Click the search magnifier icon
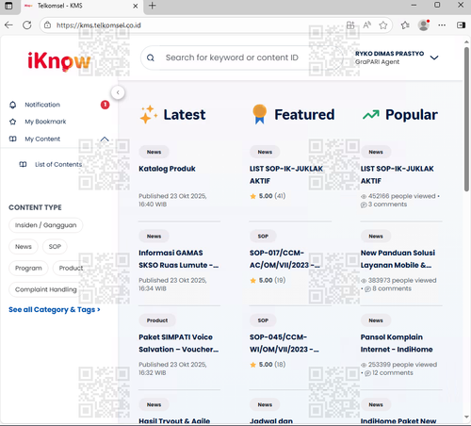The width and height of the screenshot is (471, 426). (151, 57)
